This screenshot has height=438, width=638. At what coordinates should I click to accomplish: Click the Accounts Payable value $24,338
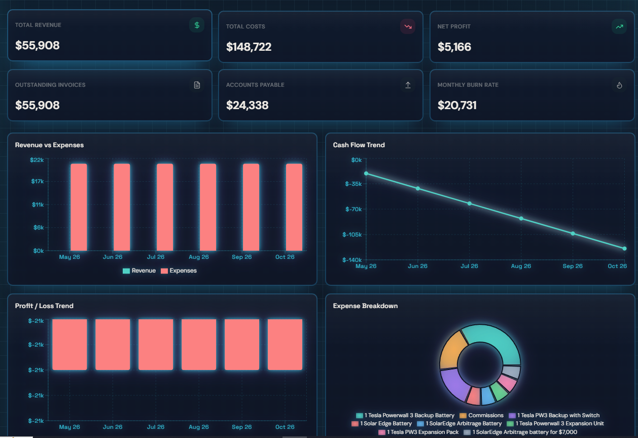[247, 106]
